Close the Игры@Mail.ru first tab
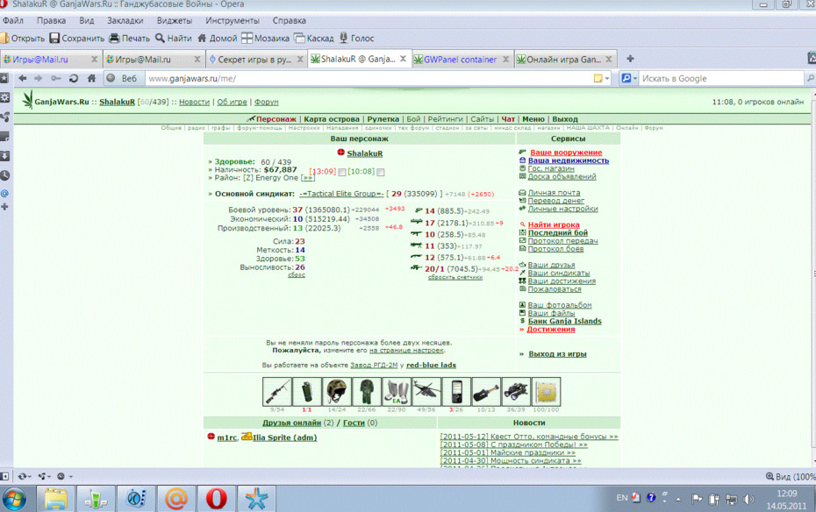Viewport: 816px width, 512px height. pyautogui.click(x=94, y=60)
